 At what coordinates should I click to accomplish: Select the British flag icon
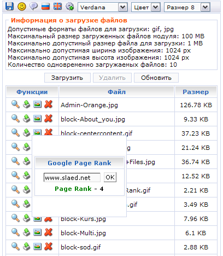point(57,7)
